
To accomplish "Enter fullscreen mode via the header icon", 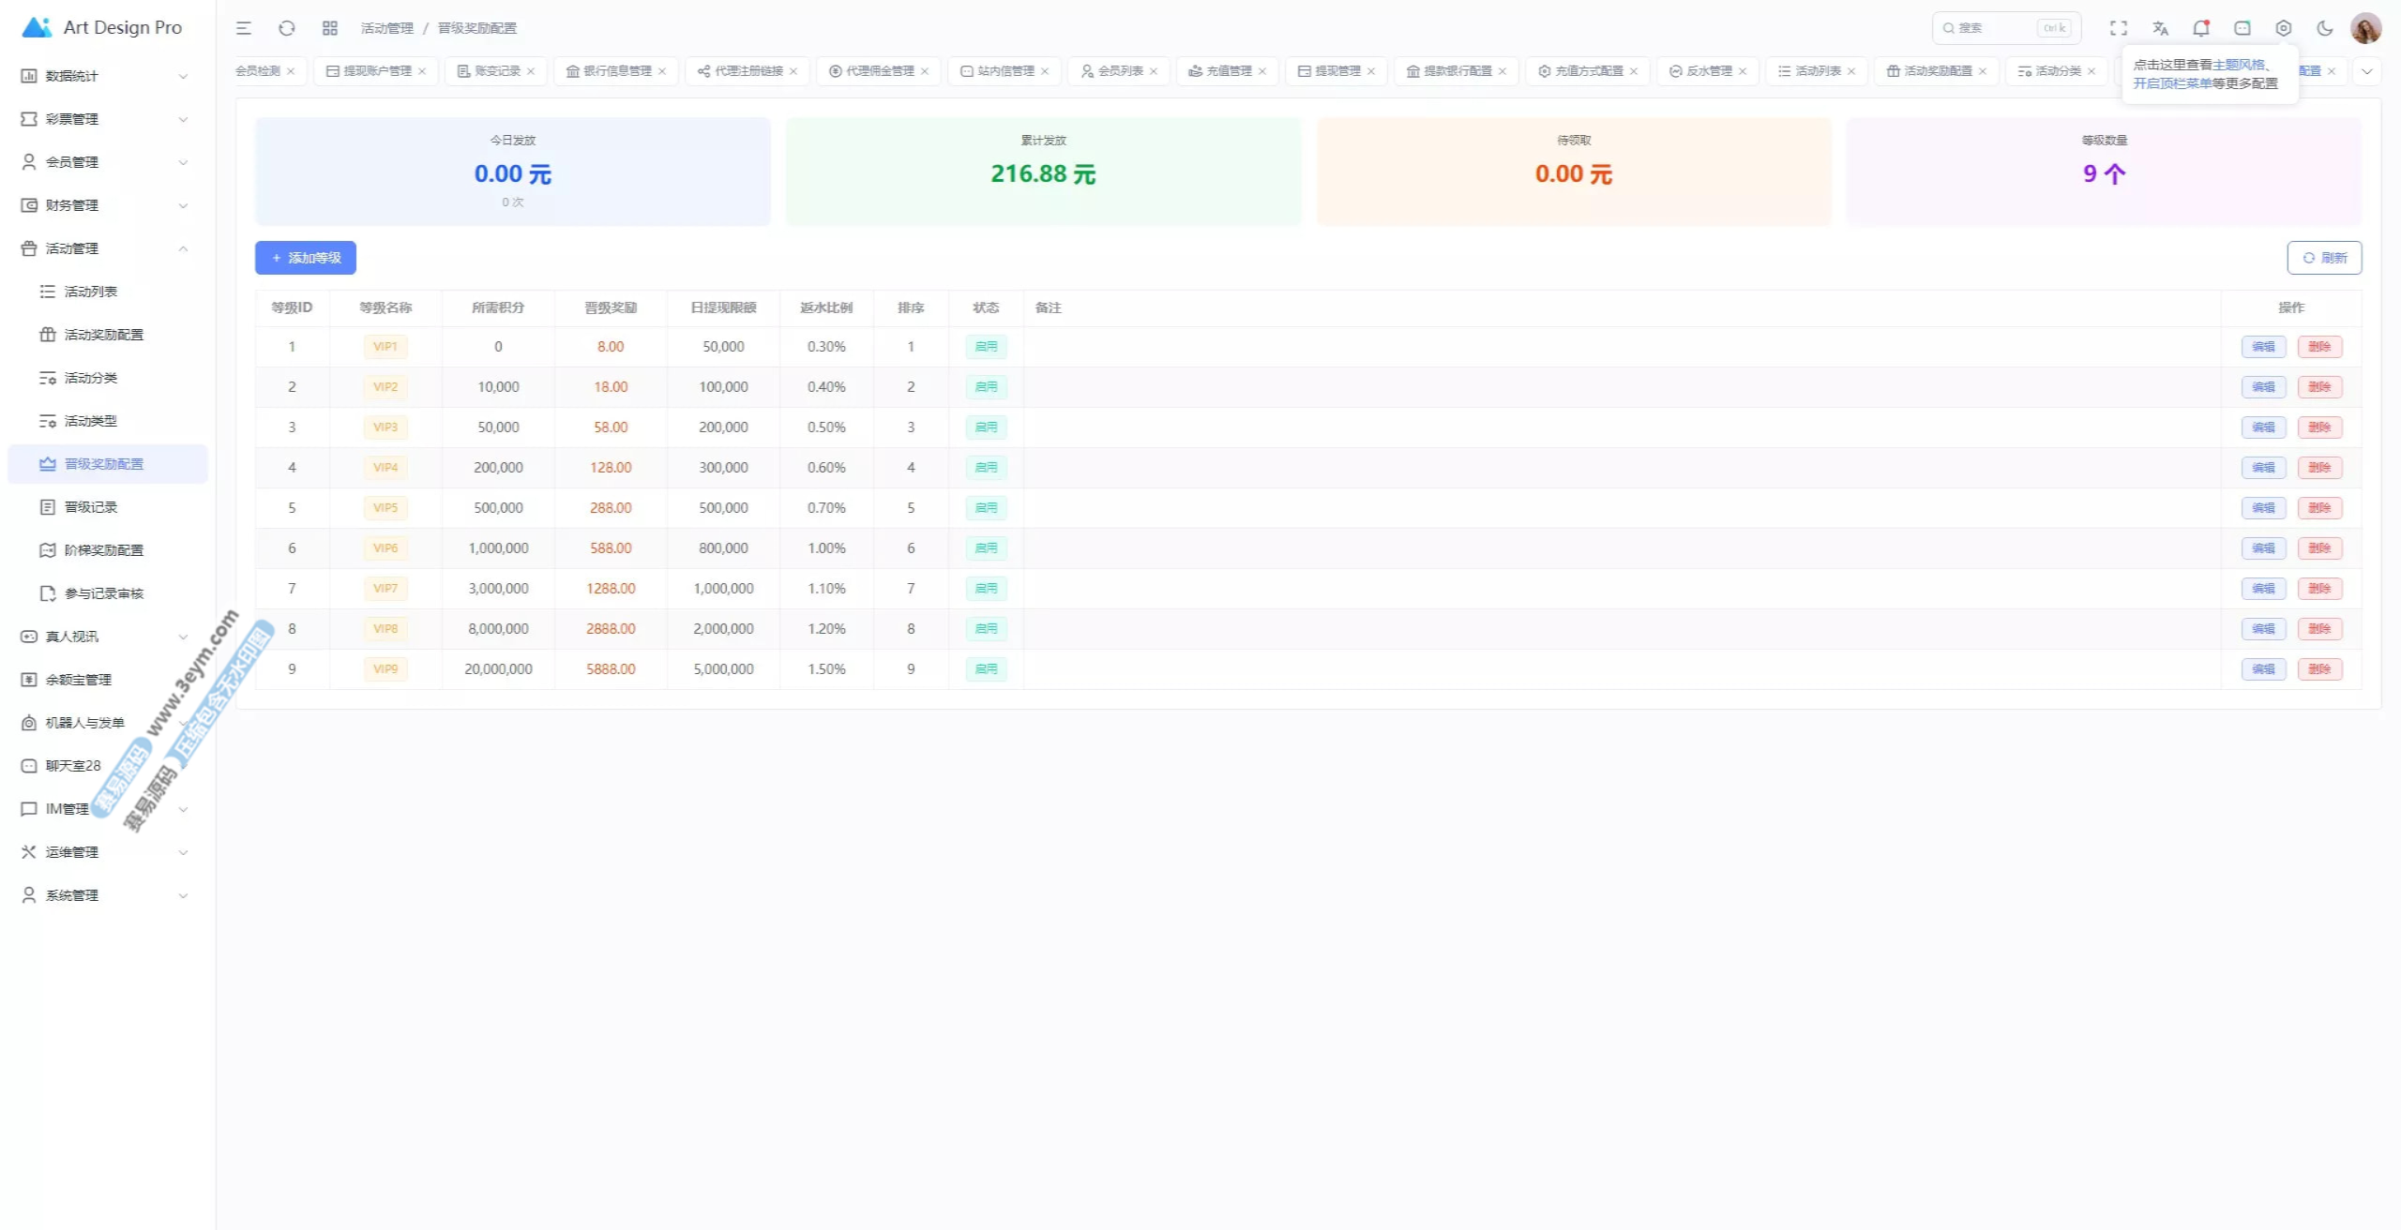I will click(x=2119, y=28).
